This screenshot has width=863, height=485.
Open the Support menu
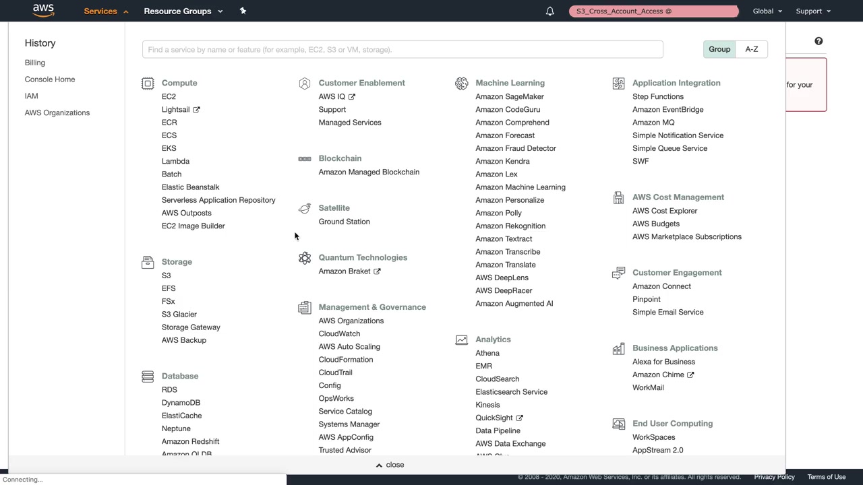(x=813, y=11)
